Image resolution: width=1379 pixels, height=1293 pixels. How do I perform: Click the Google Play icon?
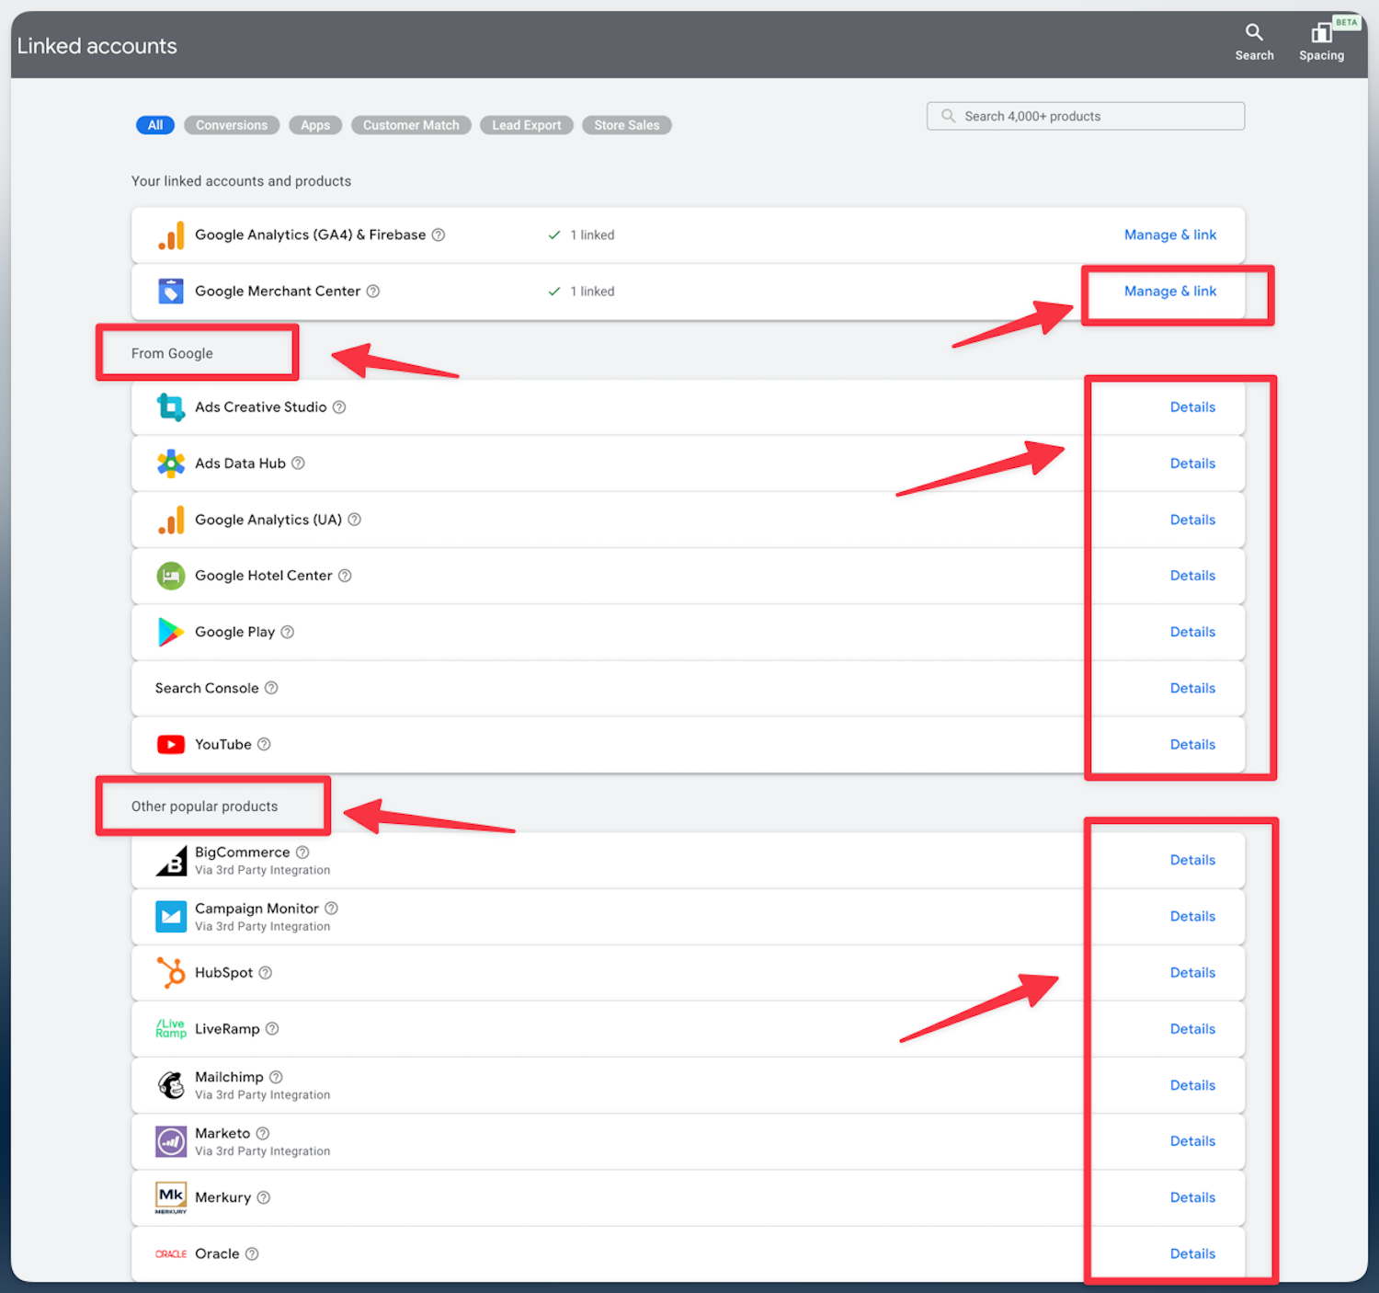(171, 633)
